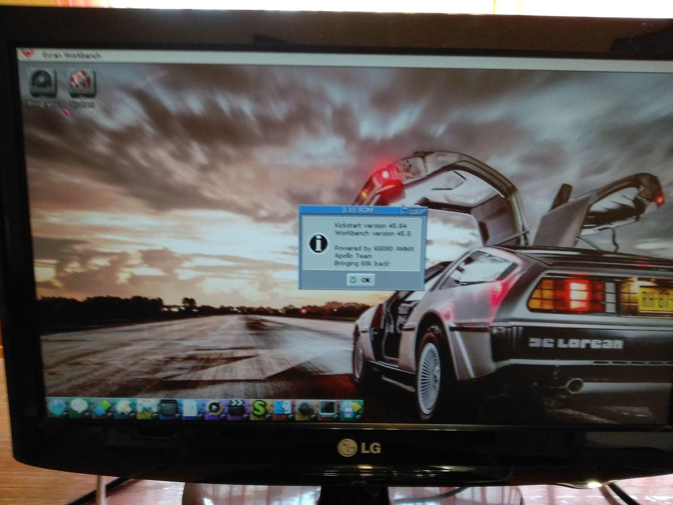
Task: Click the iconify gadget on dialog title bar
Action: coord(405,210)
